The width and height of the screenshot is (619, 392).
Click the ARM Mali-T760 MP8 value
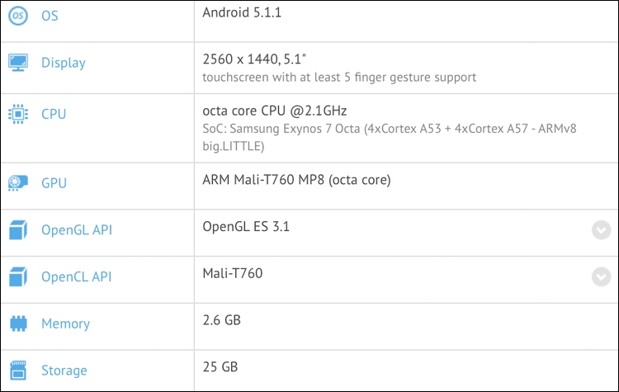click(296, 180)
